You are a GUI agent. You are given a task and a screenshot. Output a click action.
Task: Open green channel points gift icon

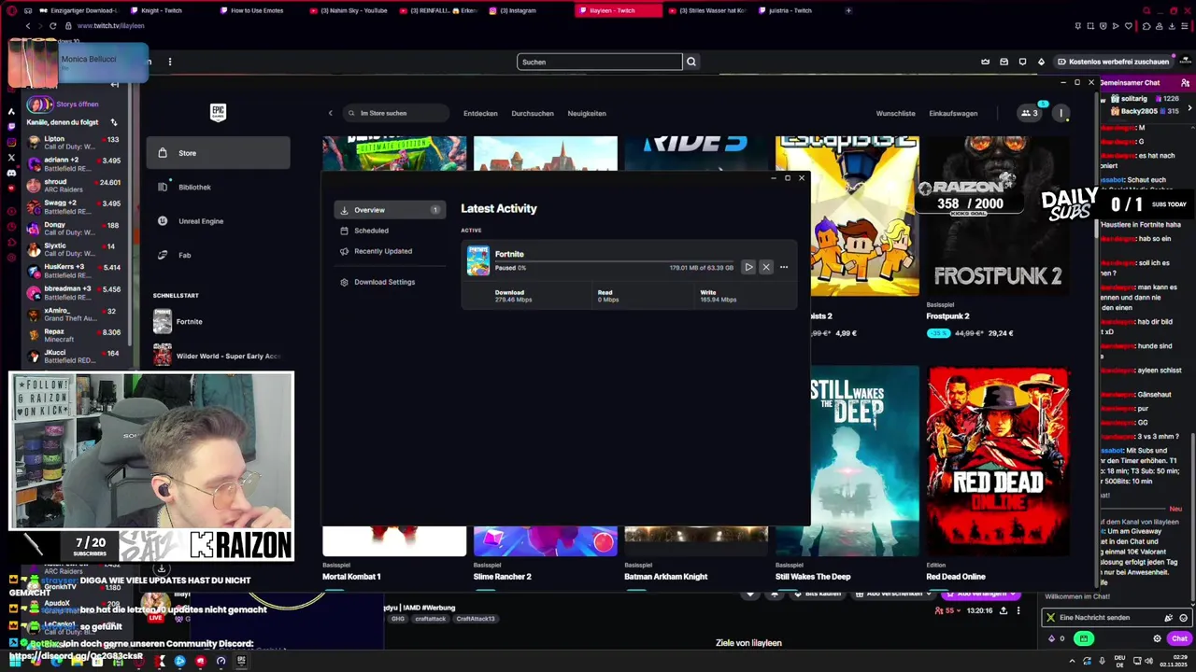click(1084, 639)
